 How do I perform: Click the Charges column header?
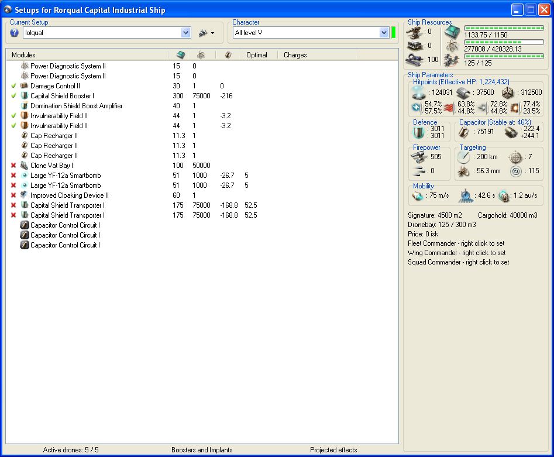pyautogui.click(x=295, y=55)
